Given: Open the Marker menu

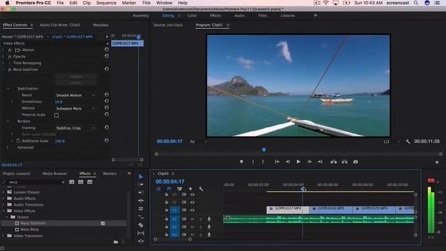Looking at the screenshot, I should [129, 3].
